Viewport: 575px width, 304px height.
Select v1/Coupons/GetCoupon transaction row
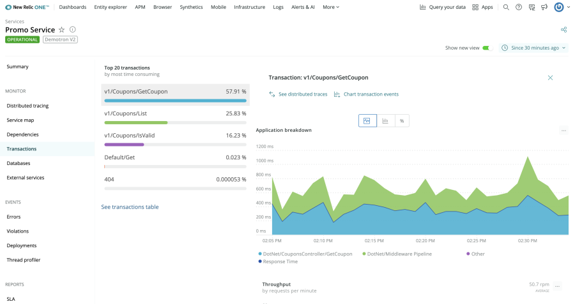point(175,95)
